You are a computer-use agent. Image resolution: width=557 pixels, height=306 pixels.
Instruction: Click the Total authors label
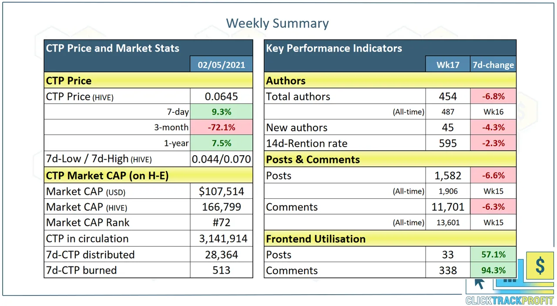(x=298, y=96)
